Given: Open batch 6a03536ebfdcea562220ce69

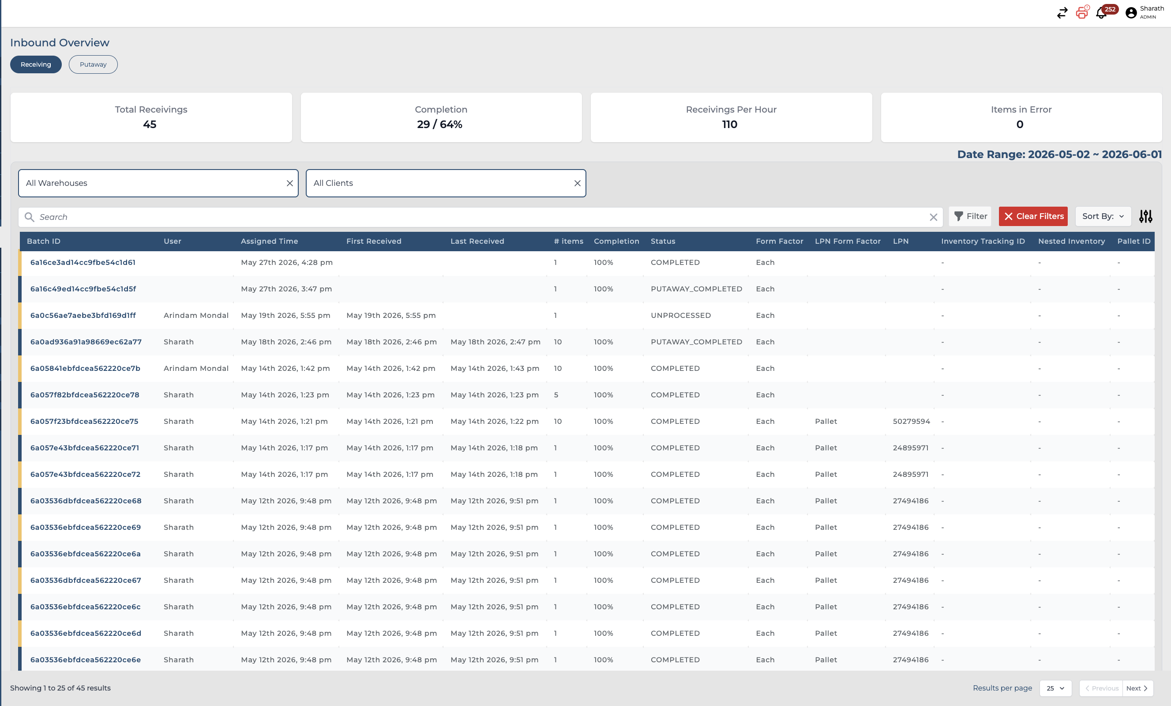Looking at the screenshot, I should pyautogui.click(x=86, y=527).
